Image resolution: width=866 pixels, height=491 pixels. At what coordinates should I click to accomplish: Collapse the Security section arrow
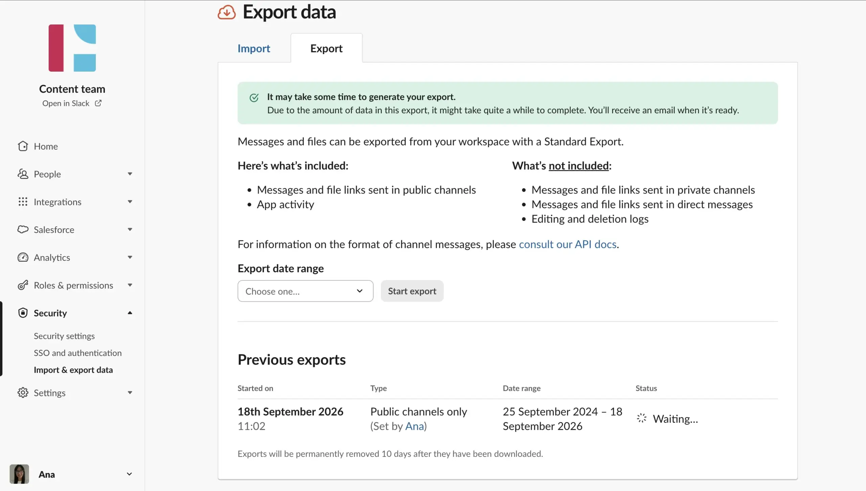[x=130, y=313]
